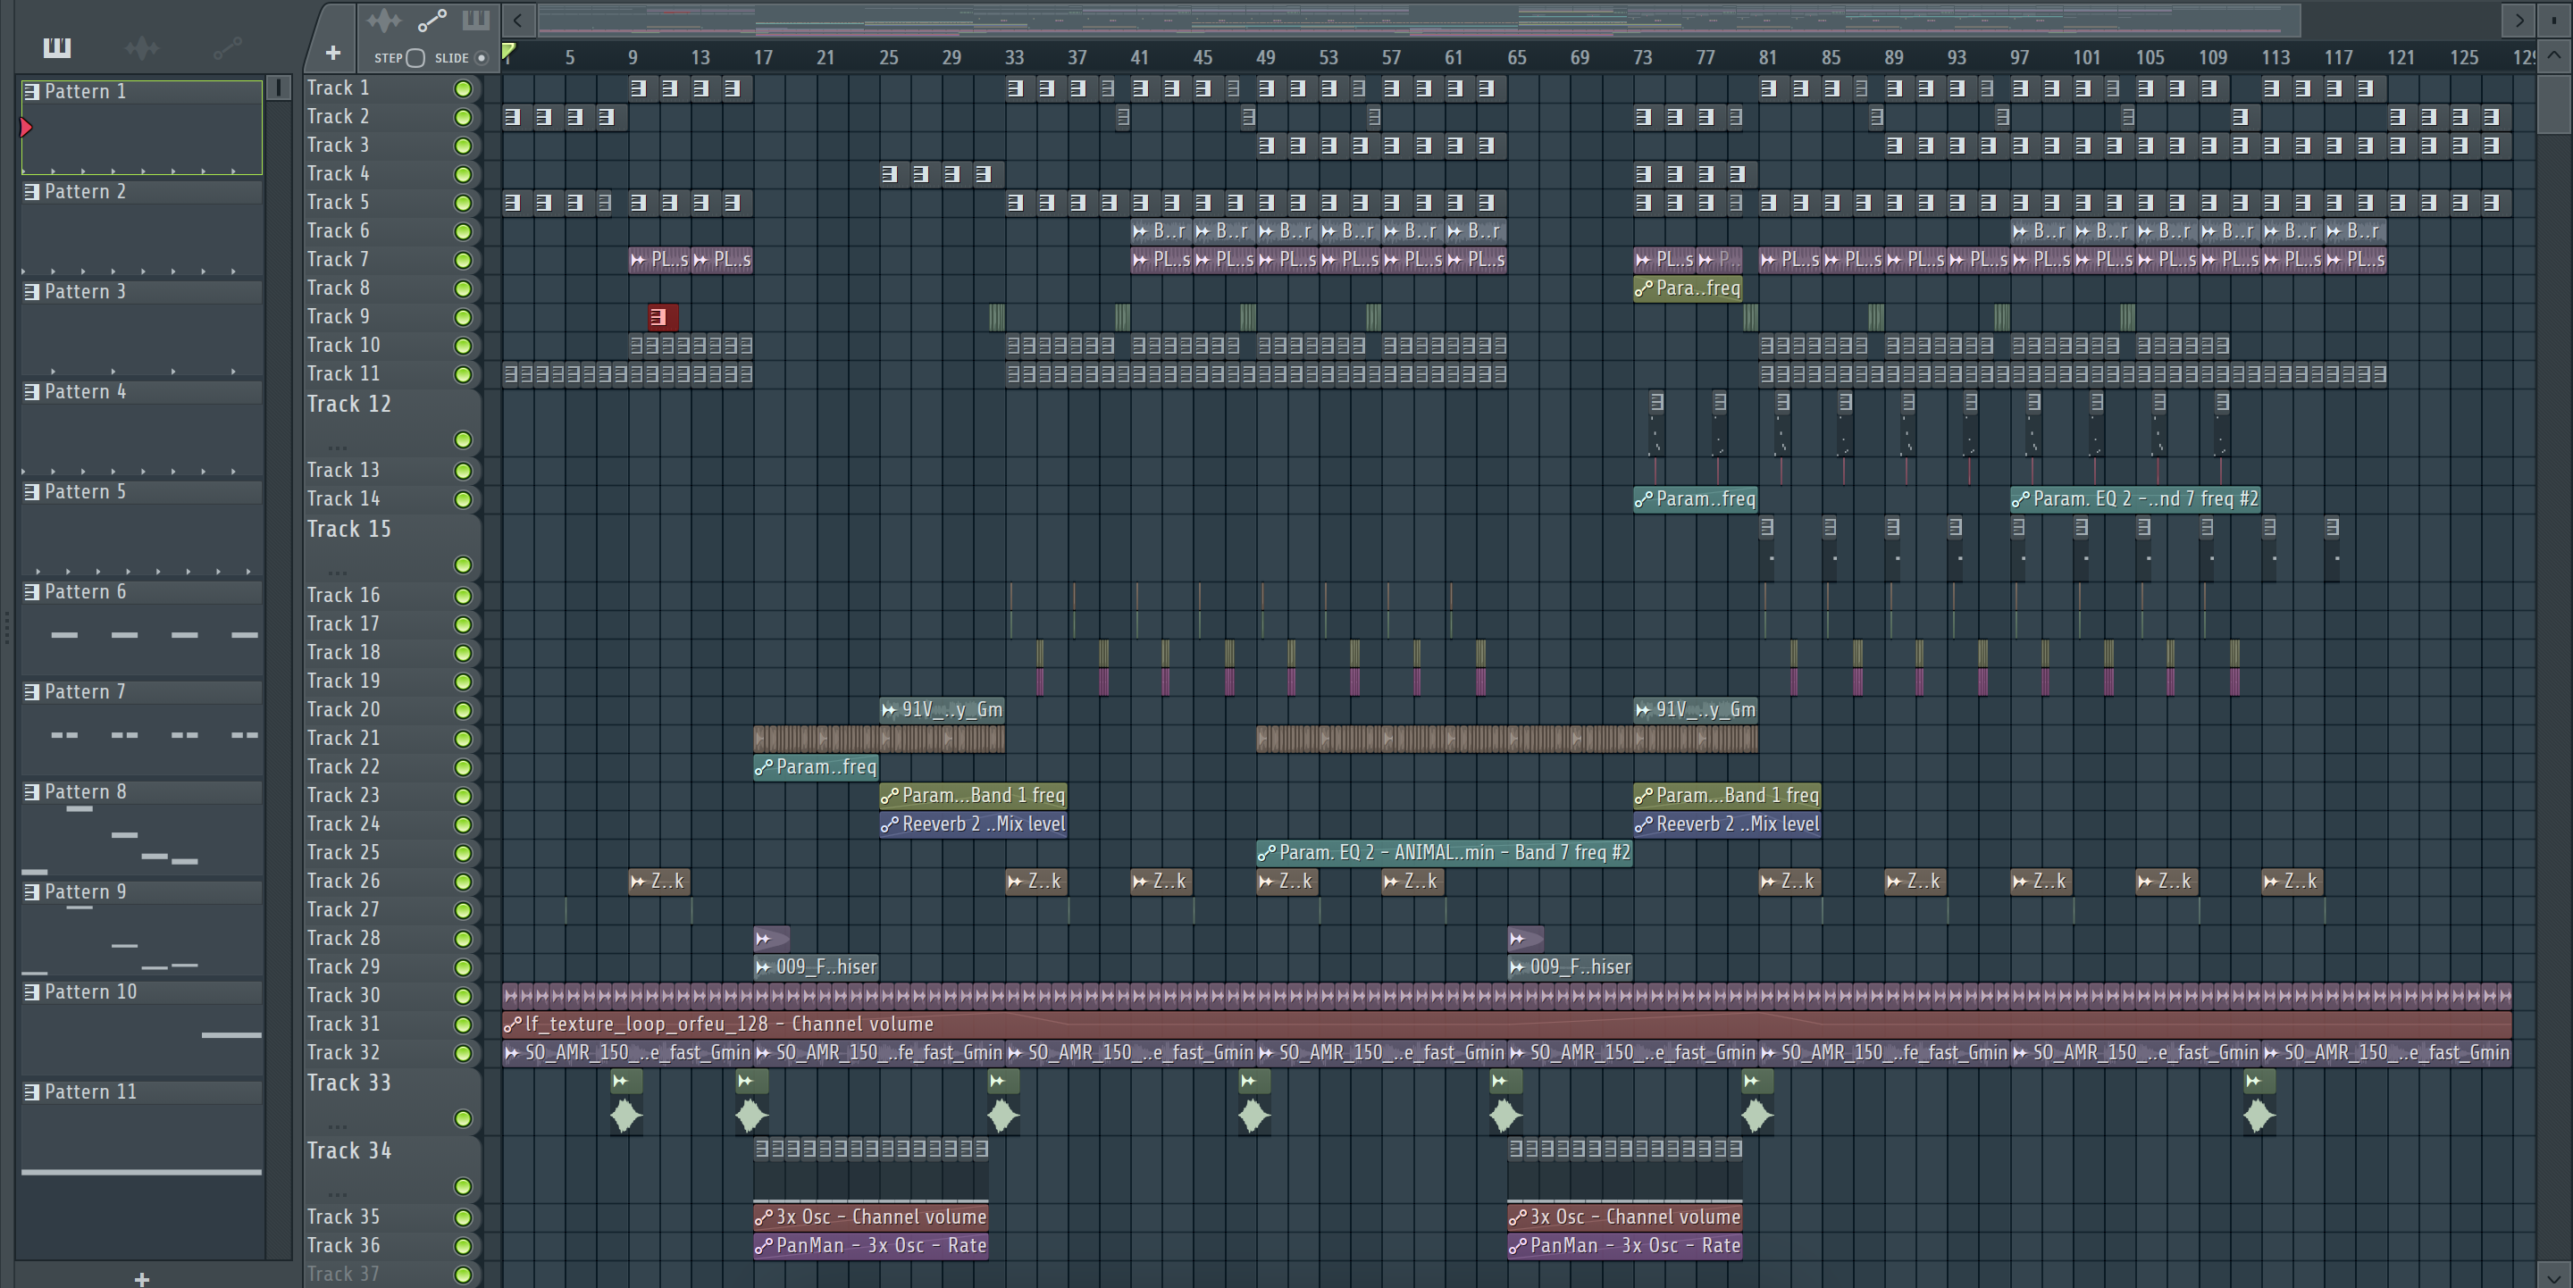This screenshot has height=1288, width=2573.
Task: Select Pattern 2 in the picker
Action: [142, 227]
